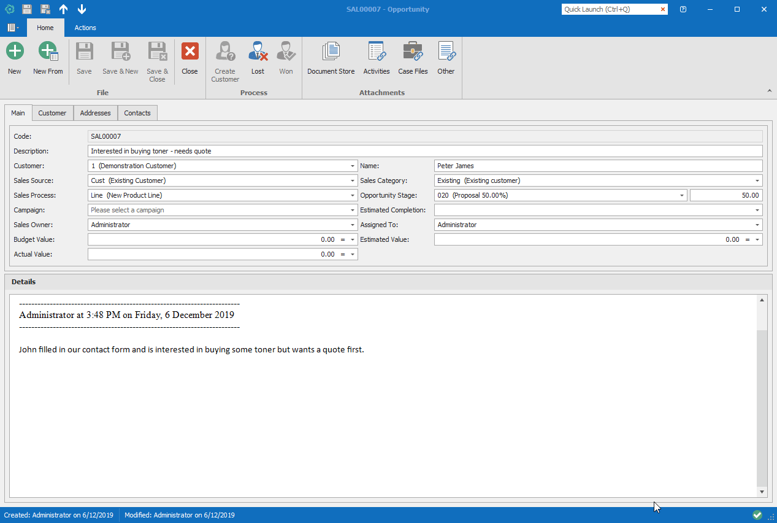Image resolution: width=777 pixels, height=523 pixels.
Task: Click the New opportunity ribbon icon
Action: click(15, 52)
